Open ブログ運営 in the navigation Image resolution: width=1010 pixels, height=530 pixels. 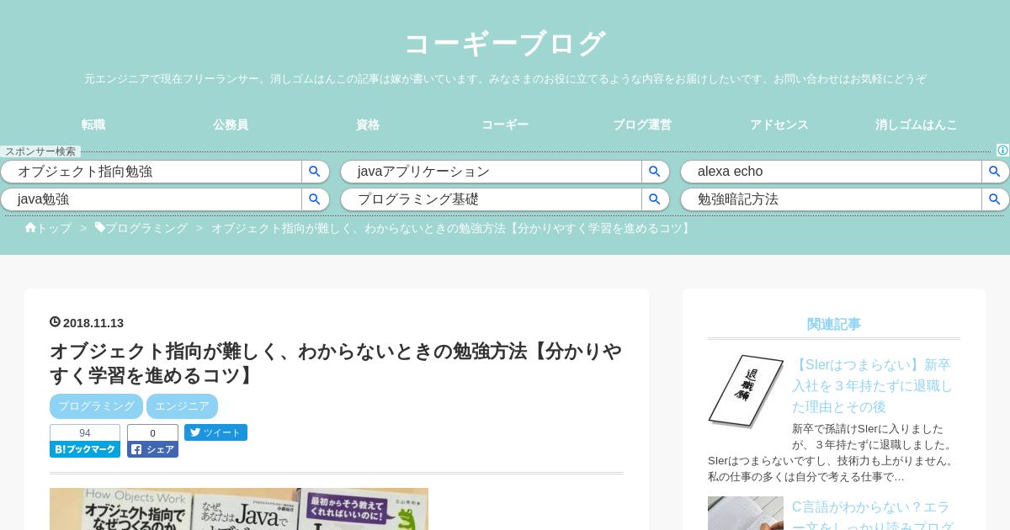coord(642,125)
